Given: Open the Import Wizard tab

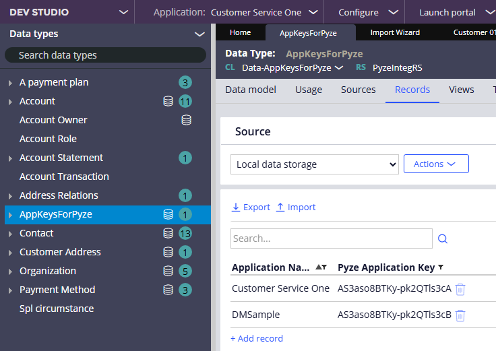Looking at the screenshot, I should [x=395, y=32].
